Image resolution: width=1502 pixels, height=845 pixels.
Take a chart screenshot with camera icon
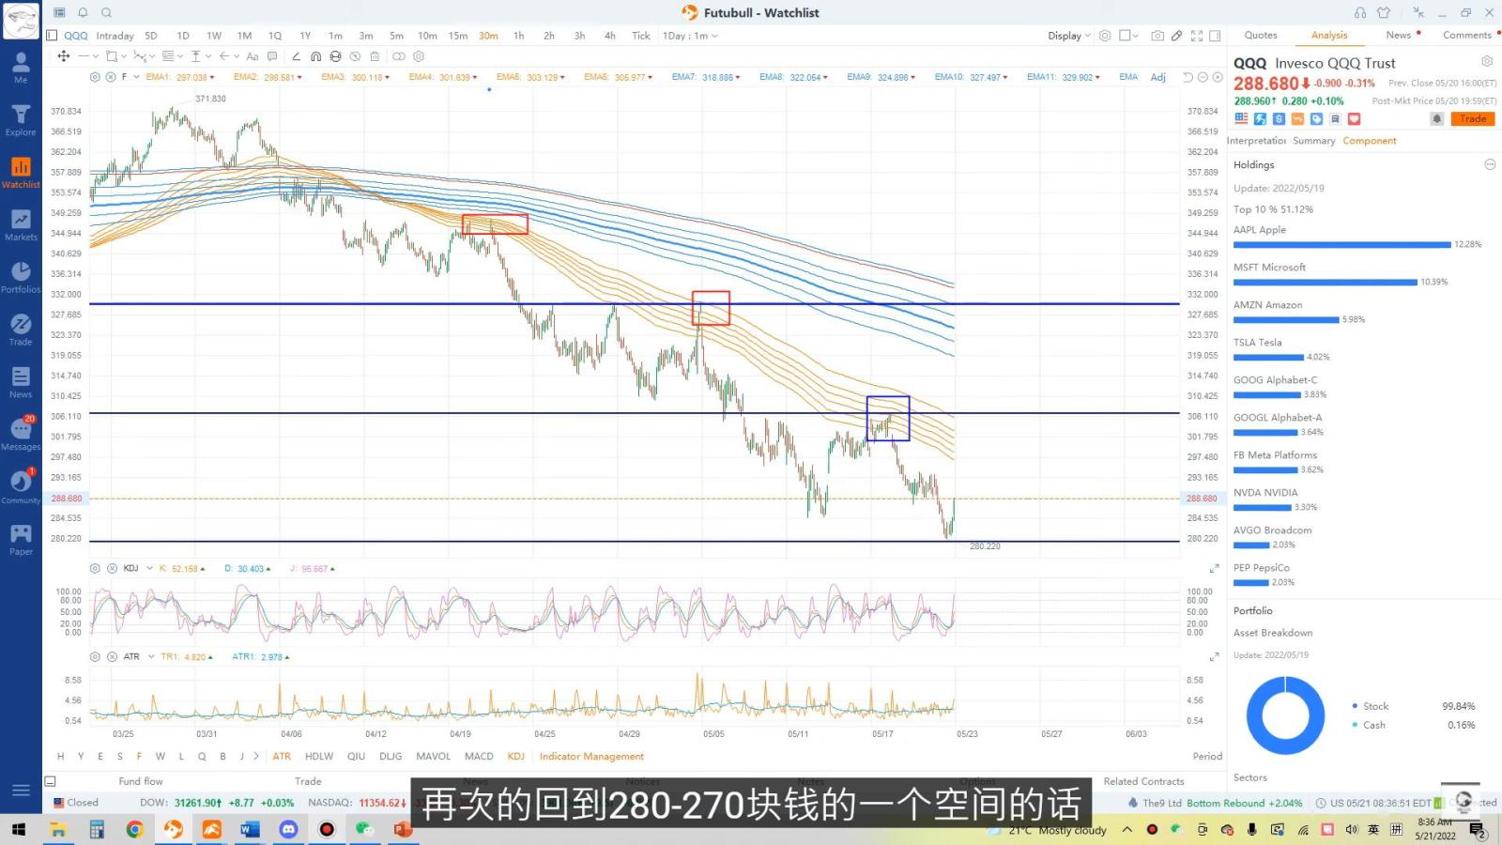[x=1157, y=36]
